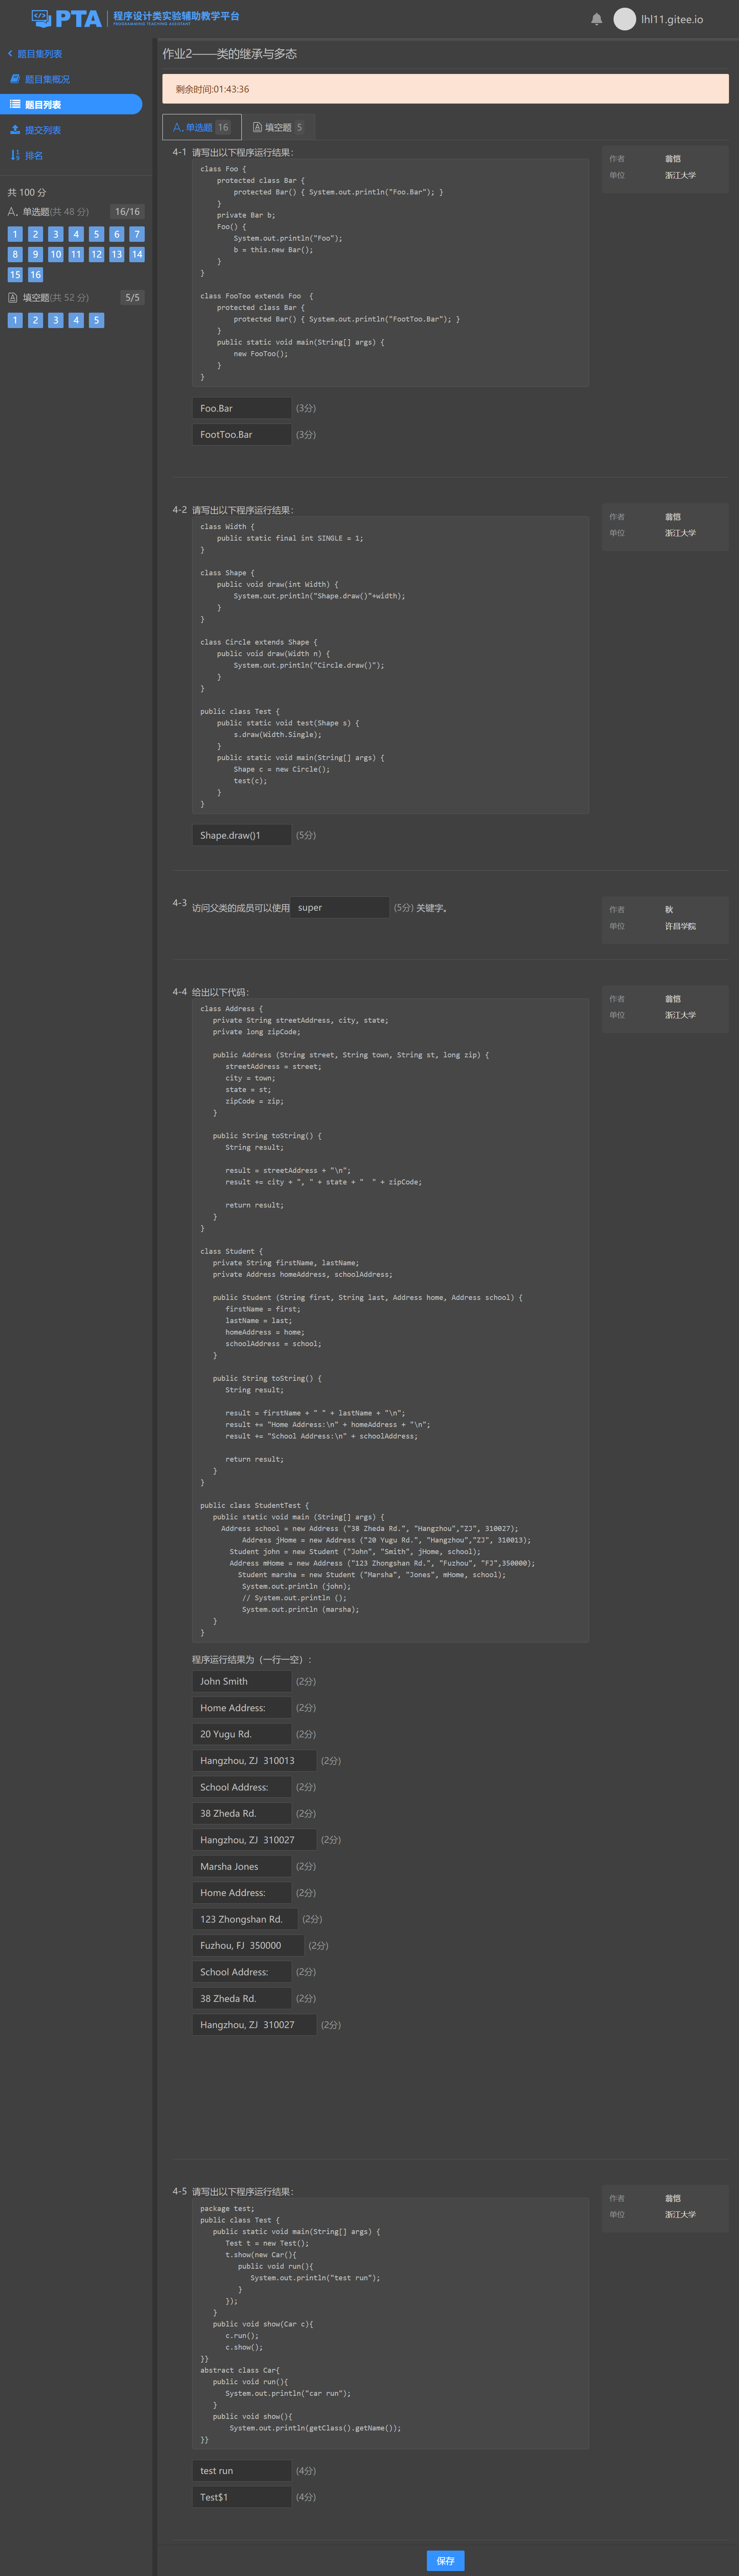Click the PTA logo in the header

click(x=136, y=18)
